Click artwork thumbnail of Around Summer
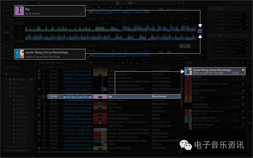 (100, 74)
